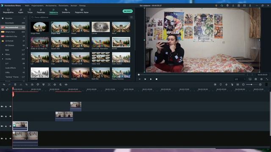Click the step back button in preview
The image size is (271, 152).
click(140, 79)
